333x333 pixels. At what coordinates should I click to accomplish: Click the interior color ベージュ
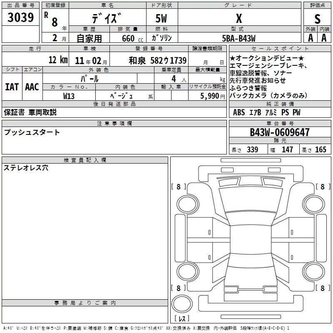pyautogui.click(x=122, y=96)
